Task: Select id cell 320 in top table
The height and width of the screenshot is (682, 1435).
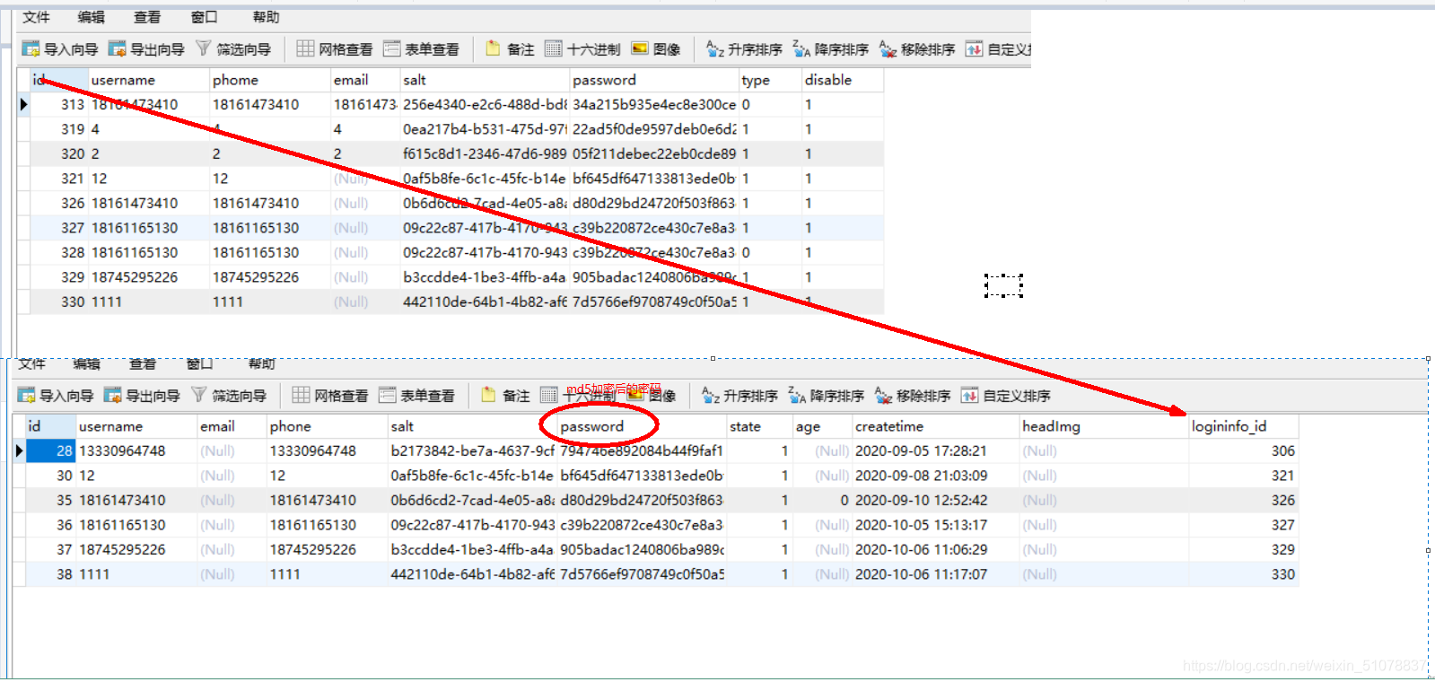Action: [60, 153]
